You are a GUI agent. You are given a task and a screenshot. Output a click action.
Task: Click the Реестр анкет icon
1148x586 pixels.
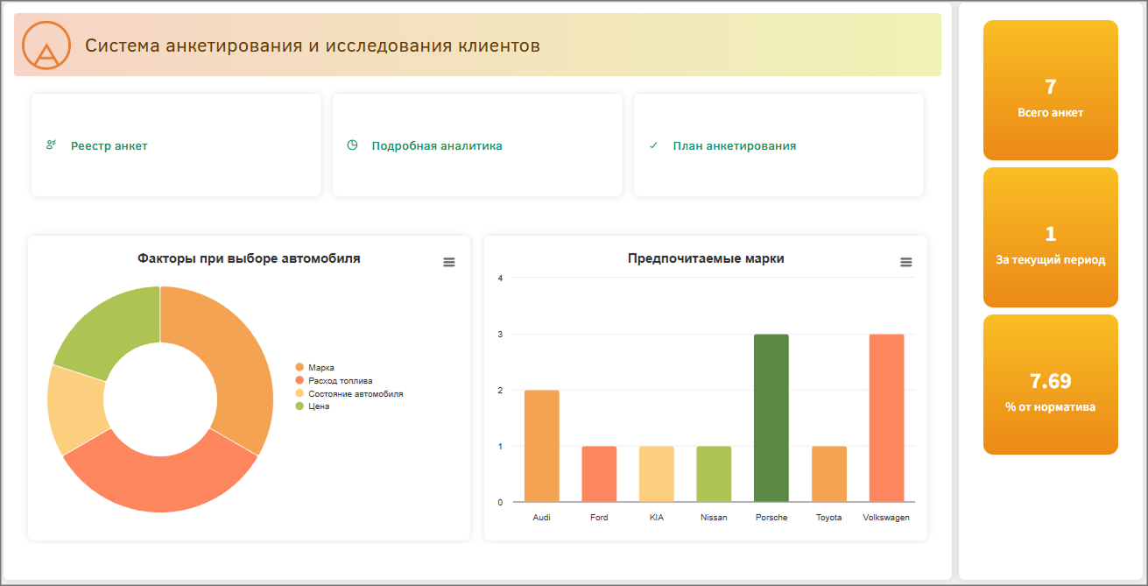click(51, 145)
